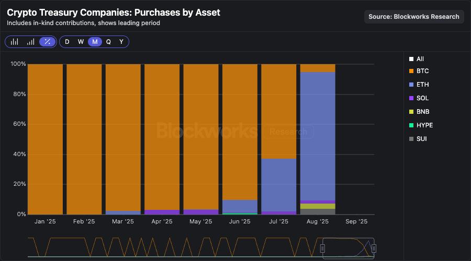471x261 pixels.
Task: Set interval to Q (quarterly)
Action: pyautogui.click(x=108, y=42)
